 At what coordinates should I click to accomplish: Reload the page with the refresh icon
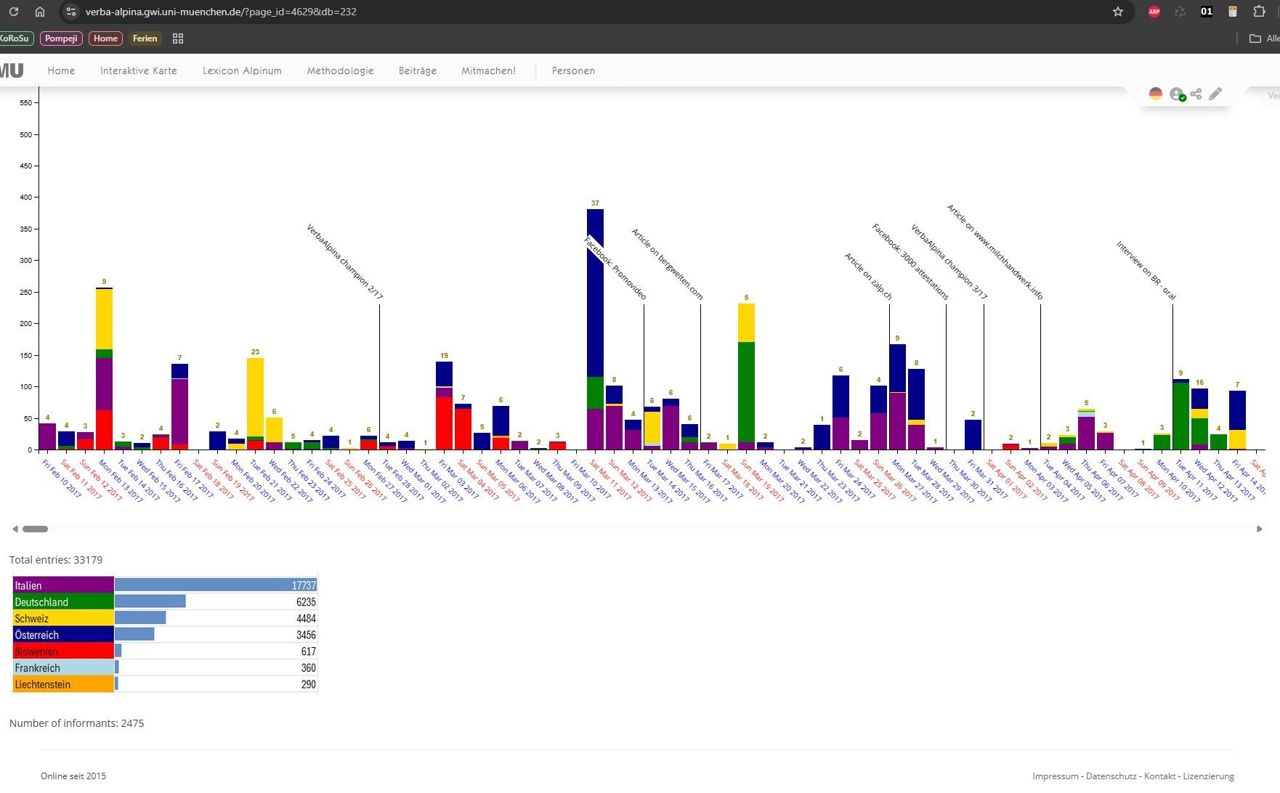13,12
